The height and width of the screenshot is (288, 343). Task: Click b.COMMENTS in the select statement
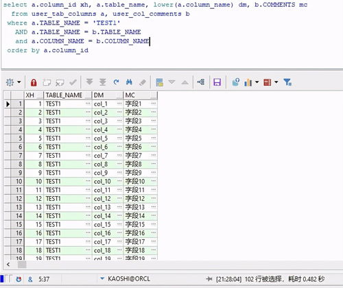(x=275, y=5)
